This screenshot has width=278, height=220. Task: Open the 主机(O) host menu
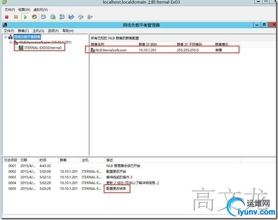pos(38,31)
